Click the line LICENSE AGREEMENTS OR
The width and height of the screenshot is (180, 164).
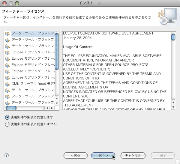coord(85,87)
